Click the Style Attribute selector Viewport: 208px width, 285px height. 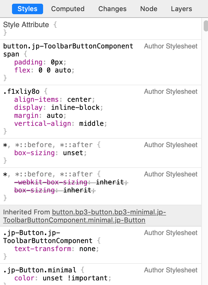26,25
